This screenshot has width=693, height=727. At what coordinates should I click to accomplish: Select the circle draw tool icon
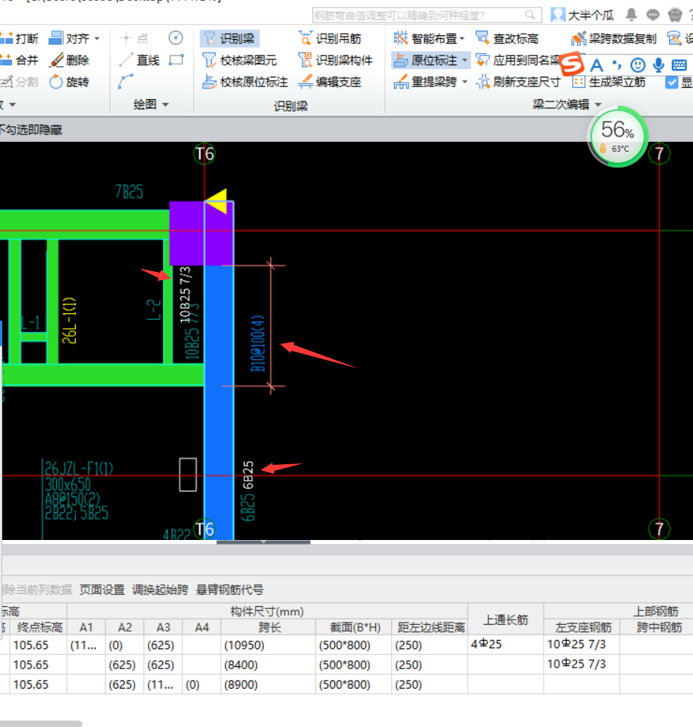pos(176,38)
